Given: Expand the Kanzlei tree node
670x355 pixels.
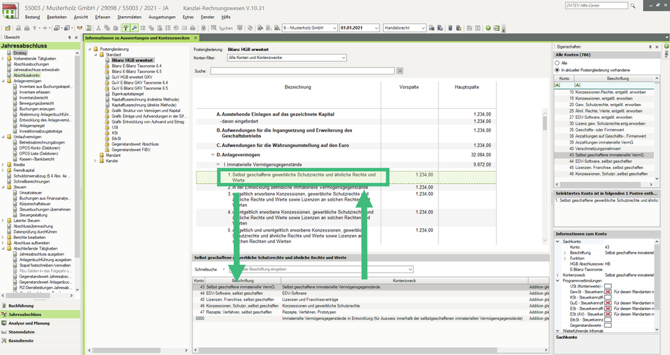Looking at the screenshot, I should pyautogui.click(x=96, y=161).
